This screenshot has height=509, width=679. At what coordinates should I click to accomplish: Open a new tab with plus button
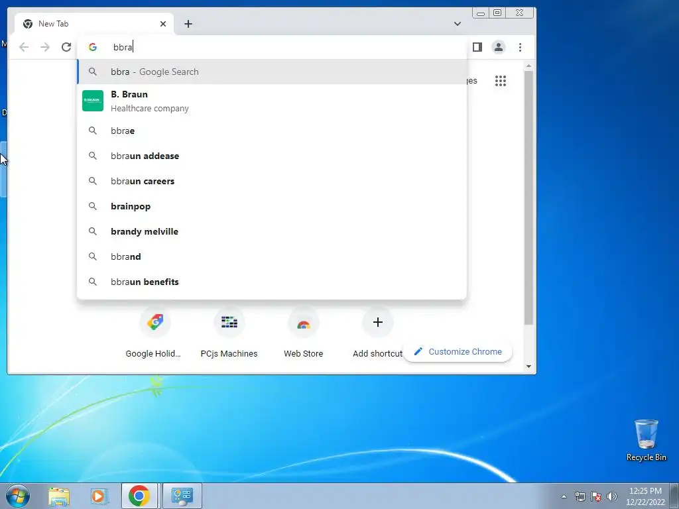188,24
